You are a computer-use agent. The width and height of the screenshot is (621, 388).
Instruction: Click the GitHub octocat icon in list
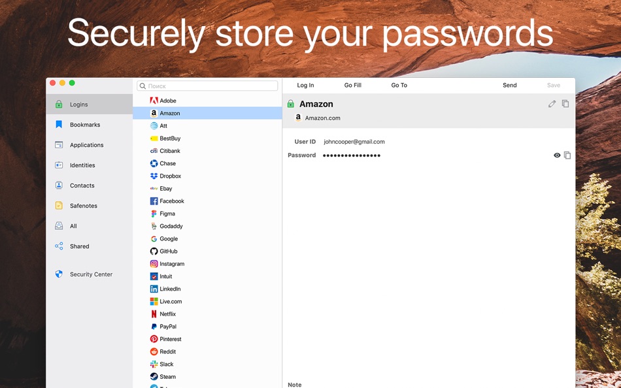click(x=154, y=251)
